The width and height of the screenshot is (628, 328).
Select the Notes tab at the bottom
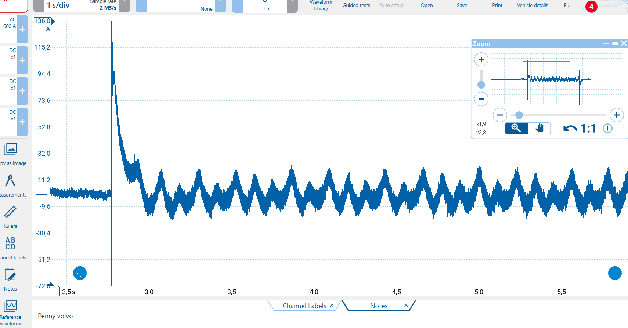point(379,306)
